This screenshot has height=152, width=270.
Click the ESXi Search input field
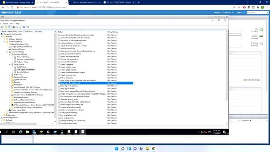click(258, 13)
